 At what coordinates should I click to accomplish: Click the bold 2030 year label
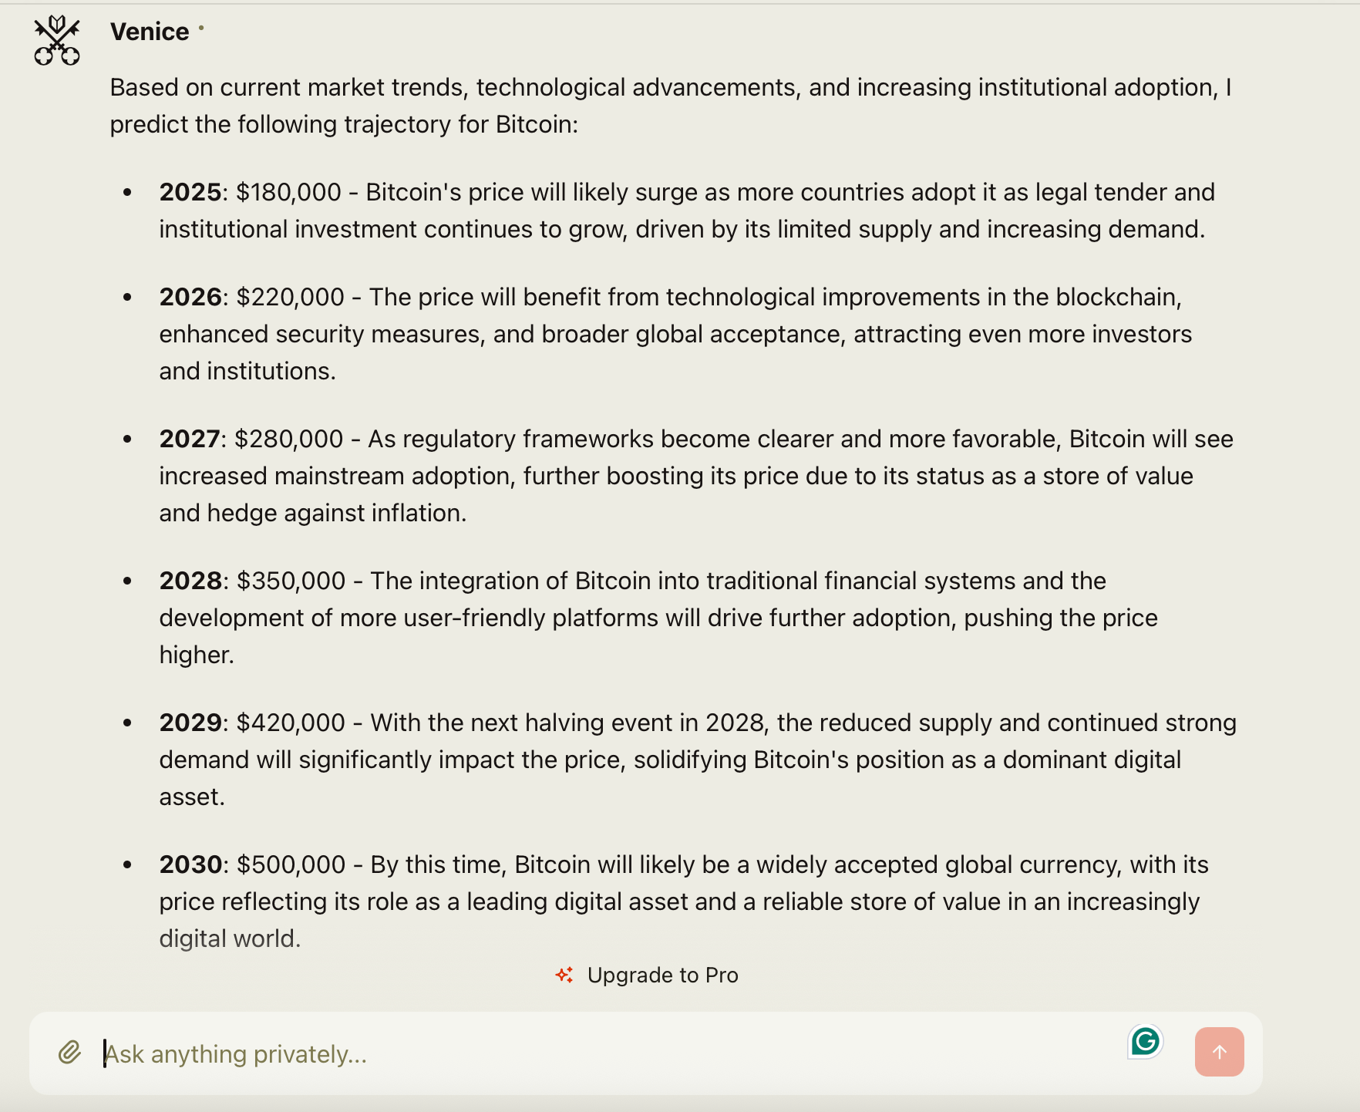[188, 864]
